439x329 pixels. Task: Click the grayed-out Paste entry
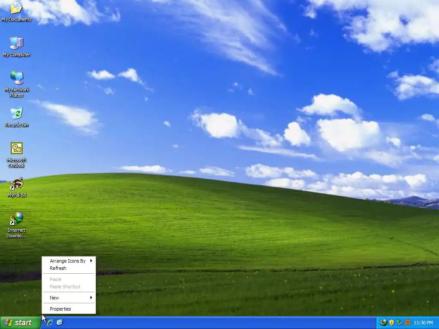click(x=69, y=279)
